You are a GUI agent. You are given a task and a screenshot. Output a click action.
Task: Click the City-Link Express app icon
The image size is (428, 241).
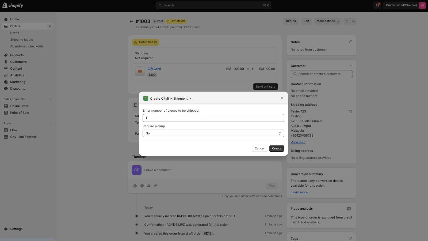tap(6, 137)
